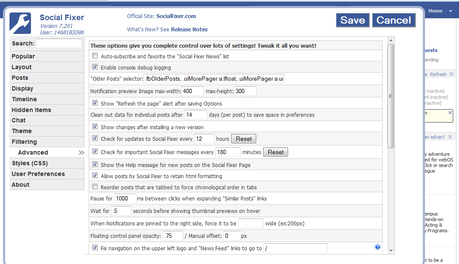Toggle Show changes after installing new version

pos(95,126)
